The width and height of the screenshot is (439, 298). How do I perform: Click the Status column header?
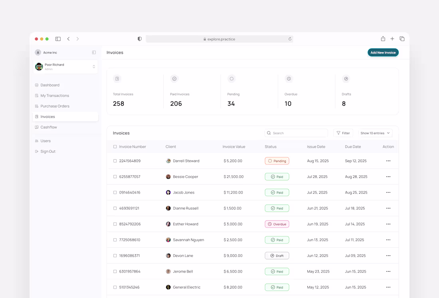[x=271, y=147]
